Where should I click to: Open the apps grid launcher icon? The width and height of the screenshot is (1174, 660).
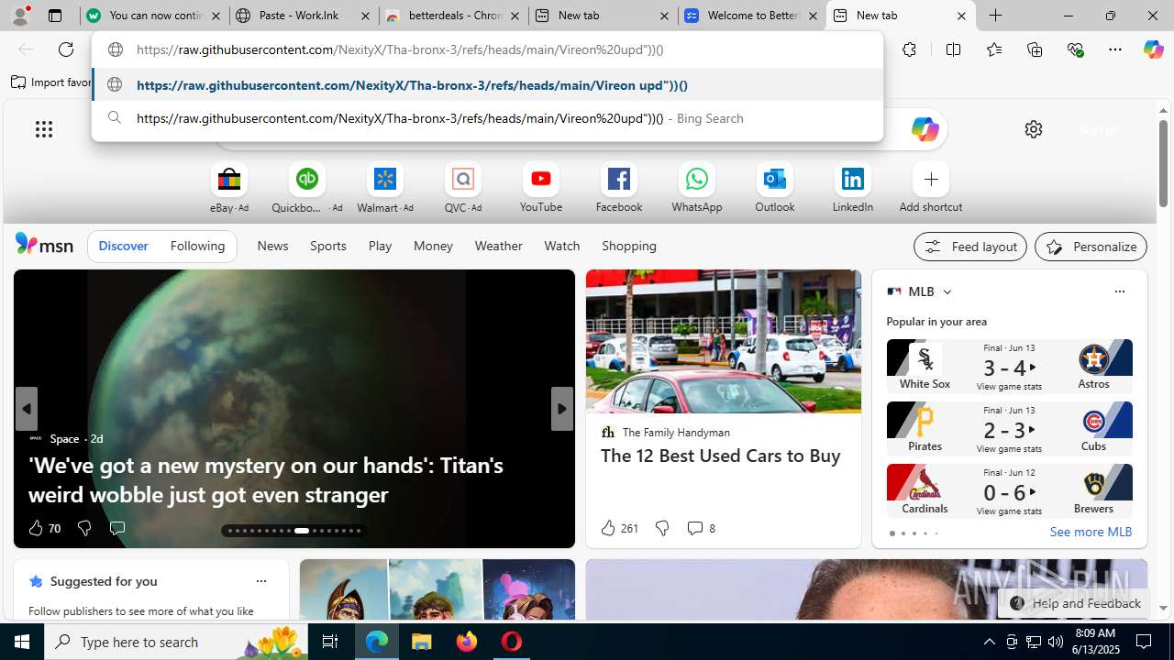tap(44, 129)
